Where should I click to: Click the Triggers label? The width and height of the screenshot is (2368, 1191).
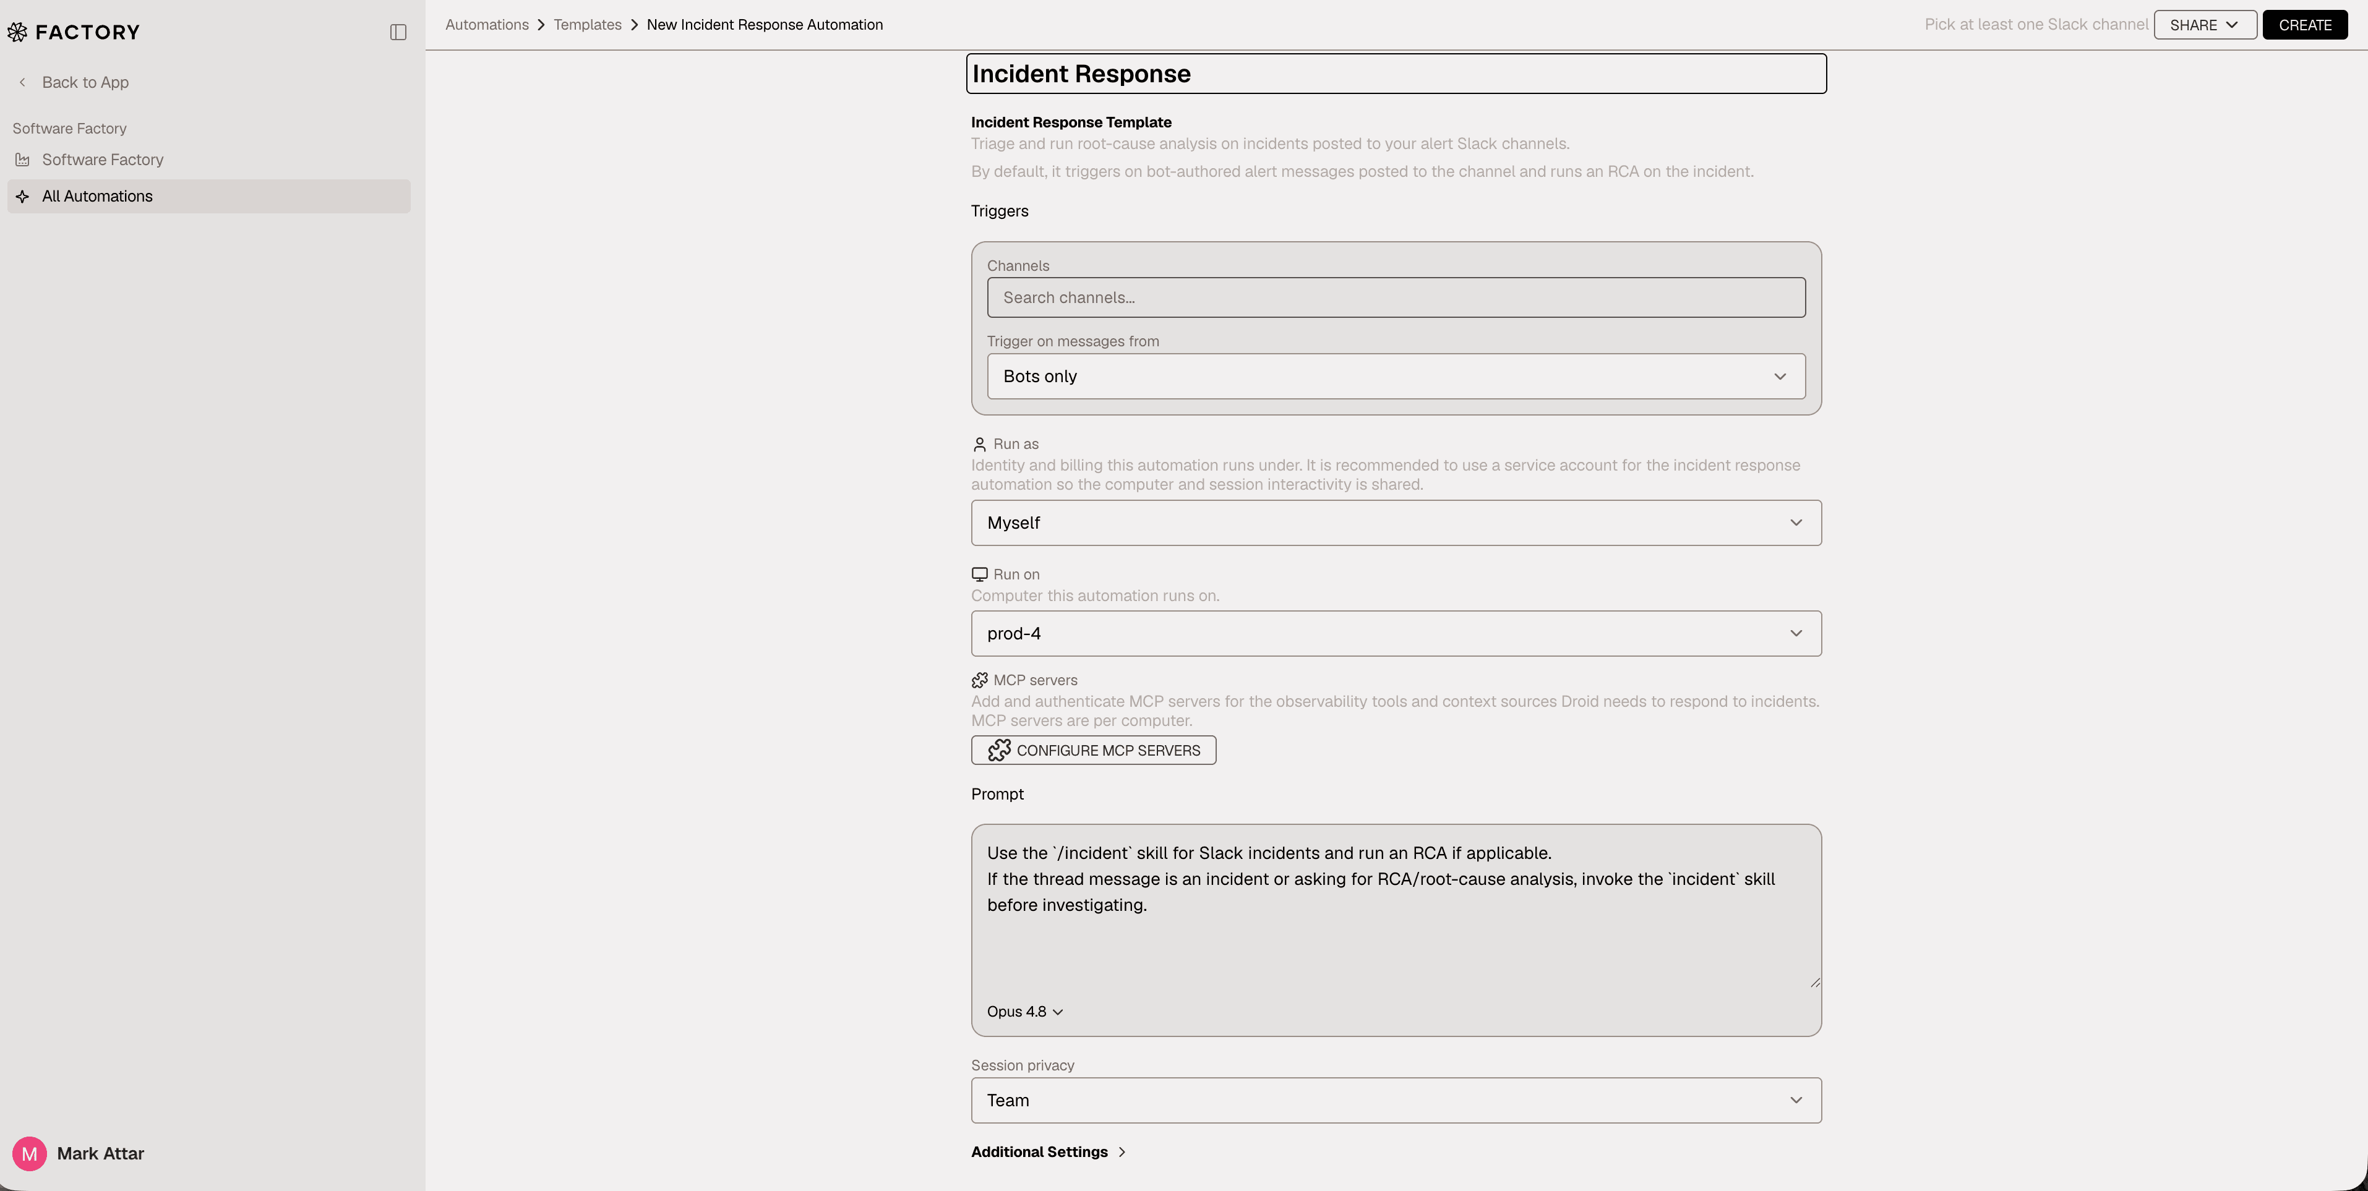[999, 211]
